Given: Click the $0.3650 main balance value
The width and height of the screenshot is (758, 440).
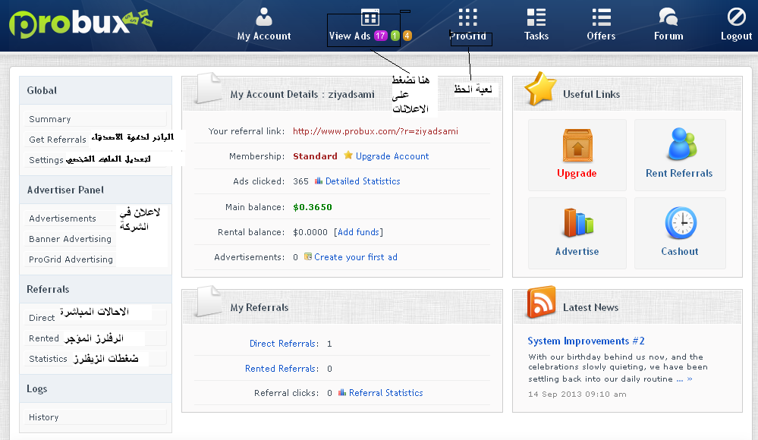Looking at the screenshot, I should pos(313,207).
